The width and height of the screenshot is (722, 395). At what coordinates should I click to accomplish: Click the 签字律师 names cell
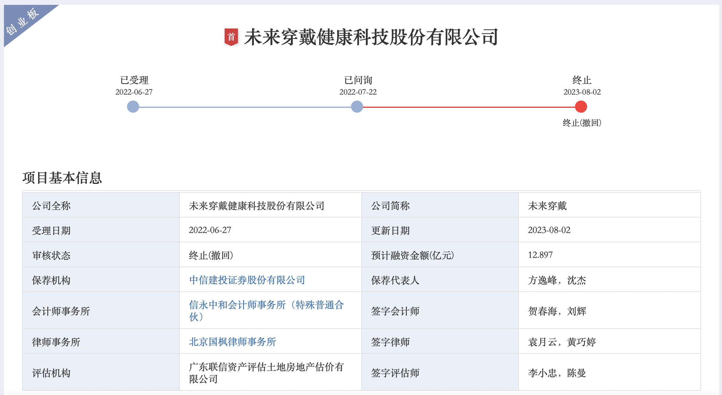[562, 342]
